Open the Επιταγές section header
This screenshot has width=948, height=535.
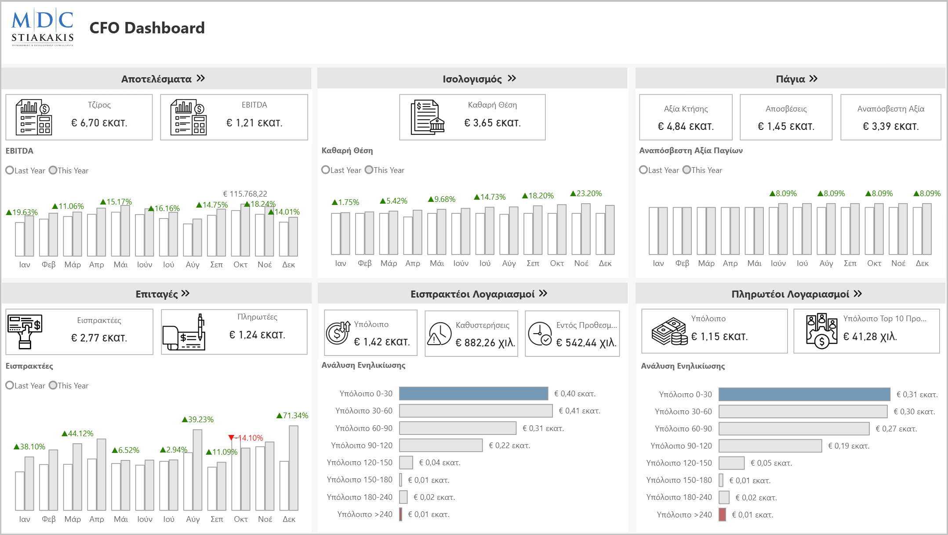pyautogui.click(x=156, y=294)
